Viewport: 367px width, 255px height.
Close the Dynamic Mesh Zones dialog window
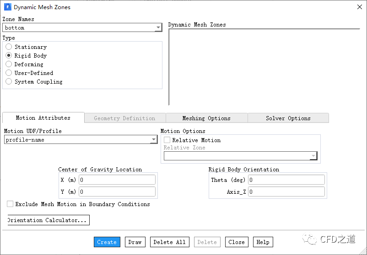(x=358, y=7)
